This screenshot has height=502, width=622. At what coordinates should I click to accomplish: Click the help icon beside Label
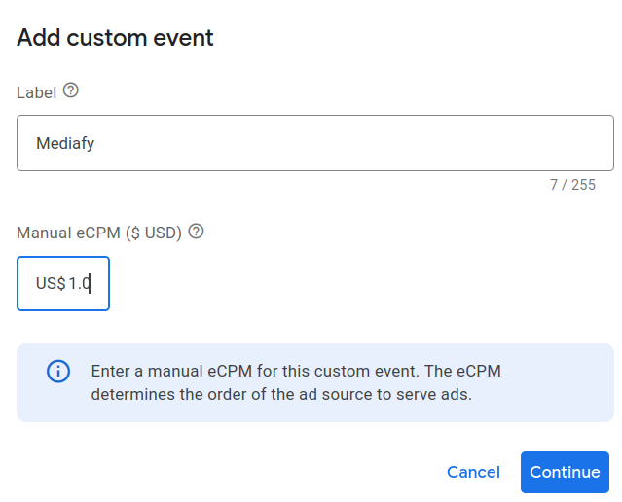coord(70,90)
